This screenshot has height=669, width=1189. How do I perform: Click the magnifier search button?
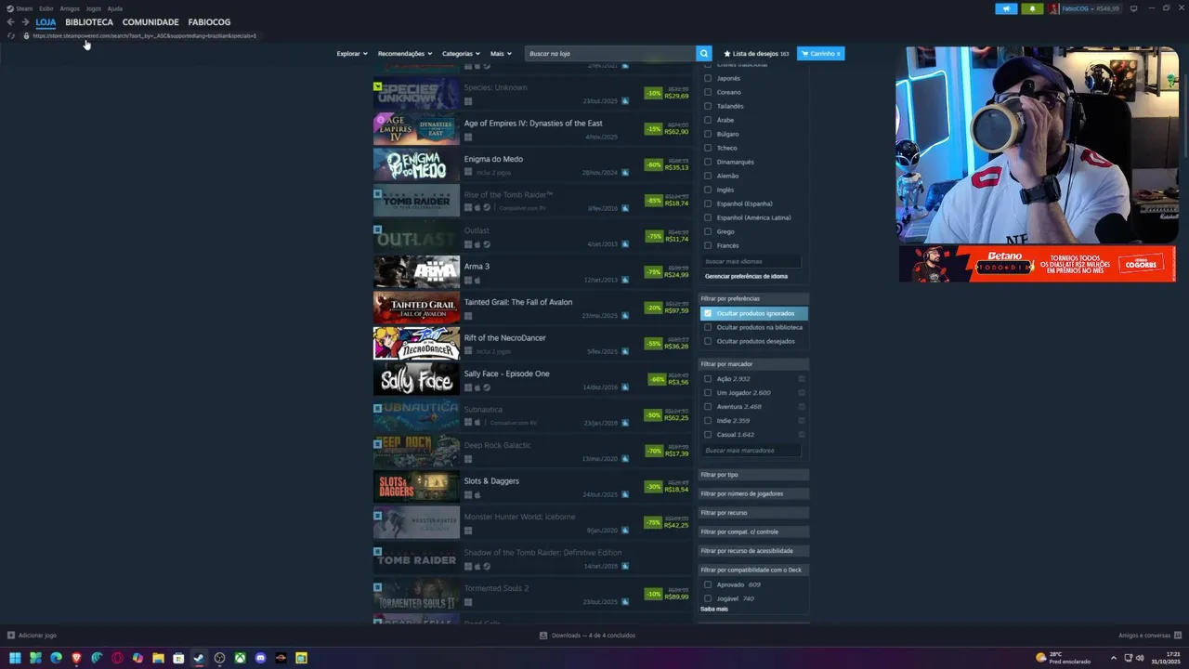coord(704,54)
